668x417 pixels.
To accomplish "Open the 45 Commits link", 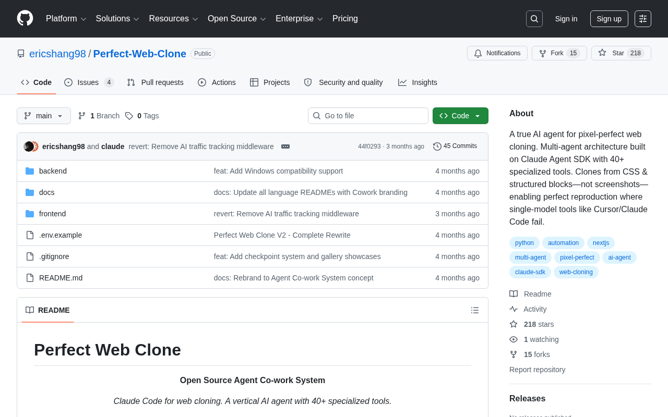I will (x=455, y=146).
